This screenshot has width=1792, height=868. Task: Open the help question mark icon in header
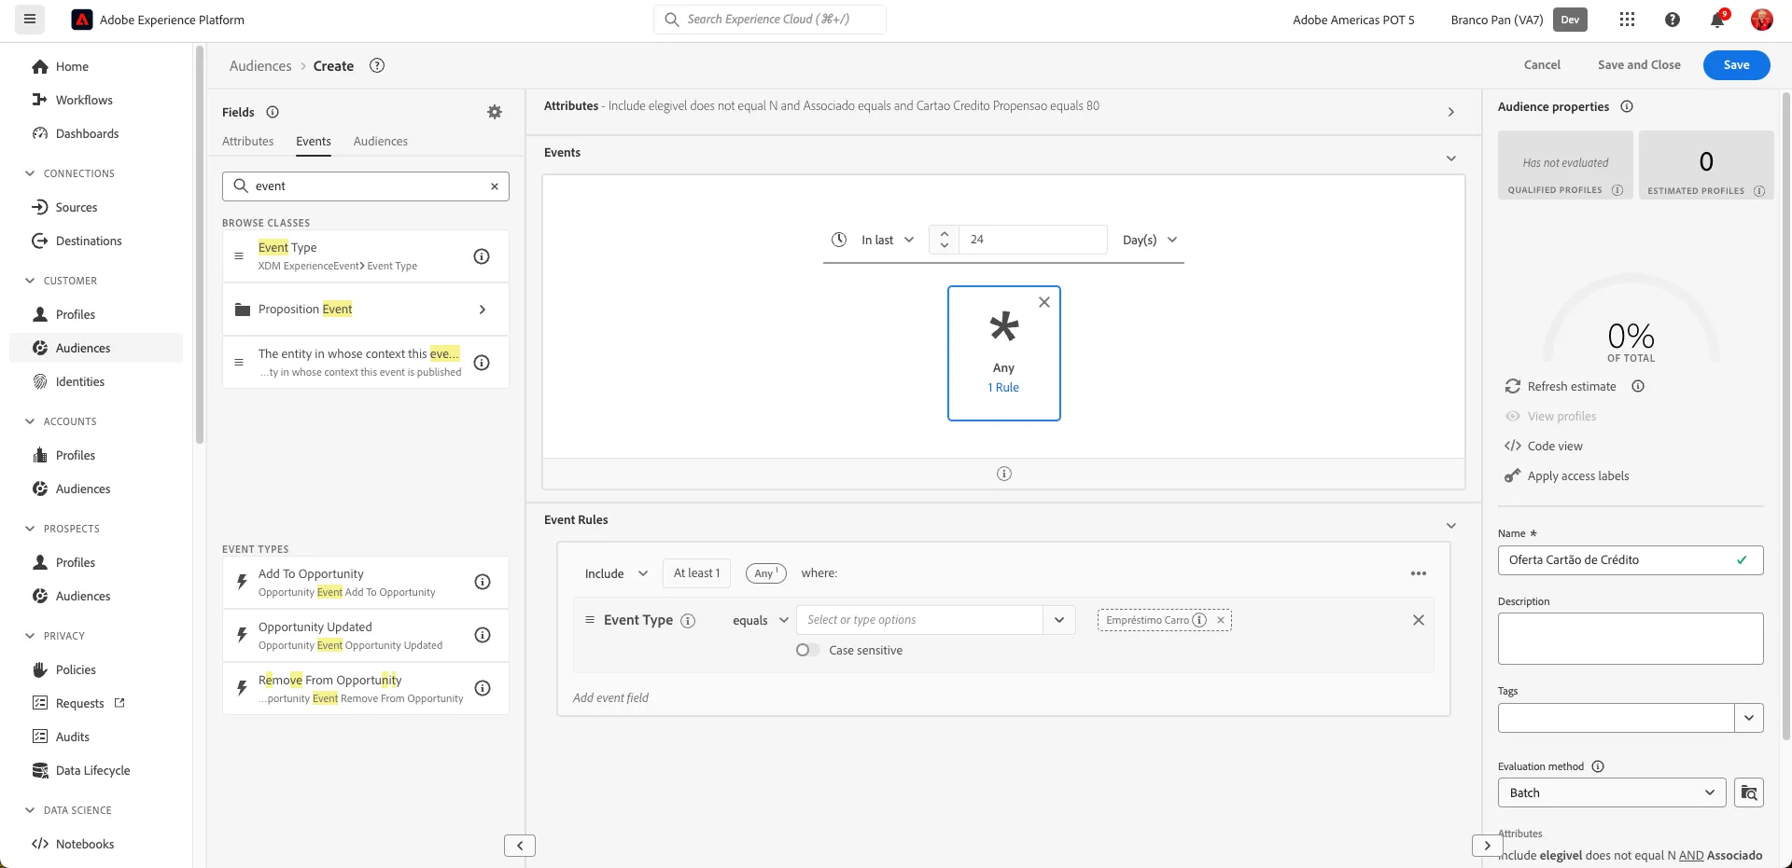point(1673,20)
